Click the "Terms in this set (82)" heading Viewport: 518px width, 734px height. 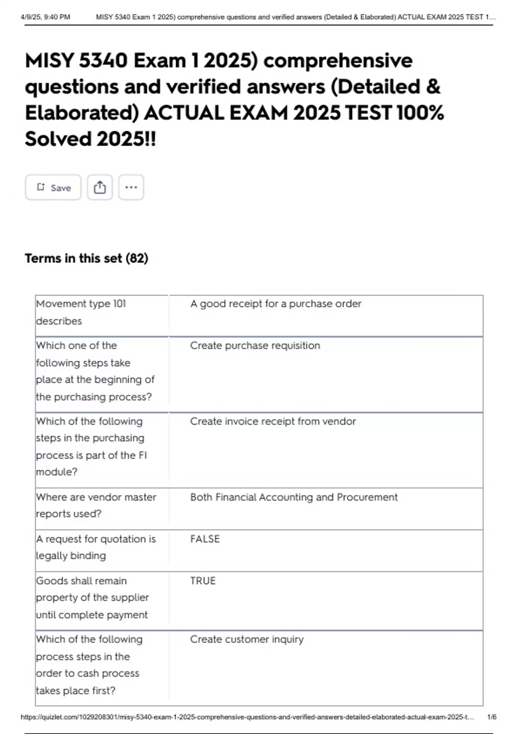pos(86,258)
